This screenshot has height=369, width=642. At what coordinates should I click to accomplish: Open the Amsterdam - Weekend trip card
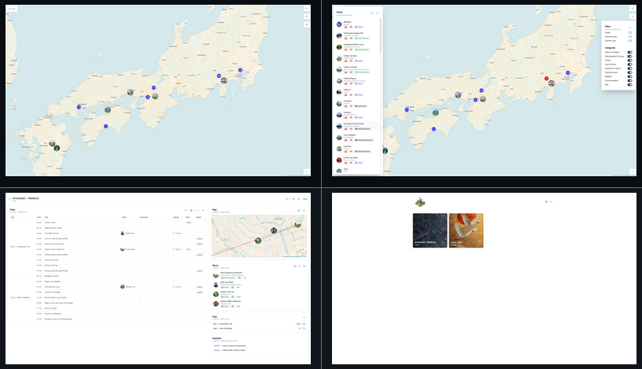430,231
